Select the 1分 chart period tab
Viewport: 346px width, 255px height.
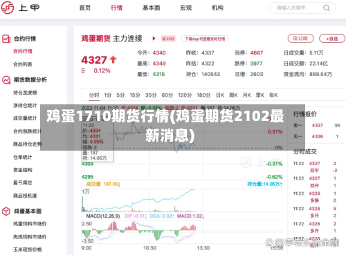point(108,95)
